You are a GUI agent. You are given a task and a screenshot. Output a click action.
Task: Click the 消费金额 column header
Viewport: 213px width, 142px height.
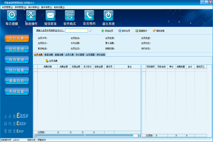(64, 67)
